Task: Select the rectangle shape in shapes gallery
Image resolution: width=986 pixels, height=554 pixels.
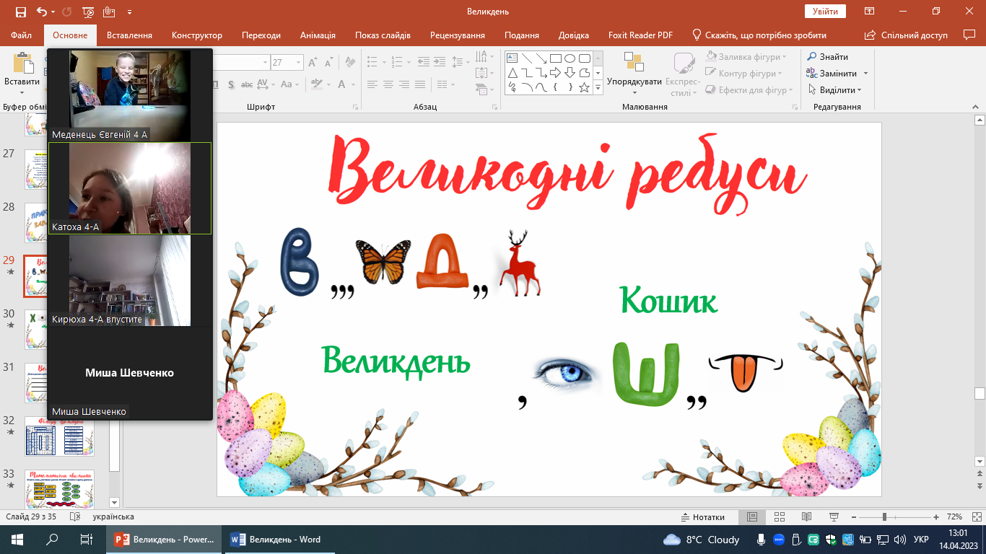Action: click(555, 58)
